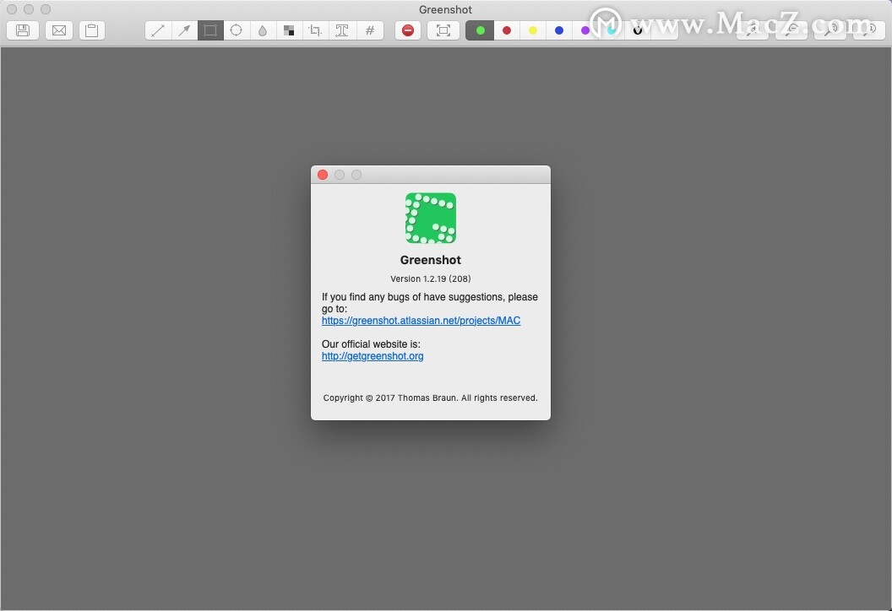Click the 'Version 1.2.19 (208)' text
This screenshot has height=611, width=892.
[431, 278]
